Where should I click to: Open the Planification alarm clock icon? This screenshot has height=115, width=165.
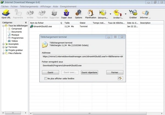91,13
